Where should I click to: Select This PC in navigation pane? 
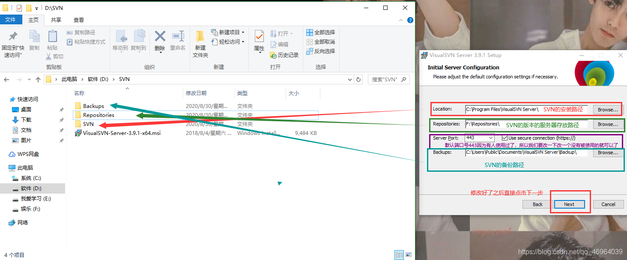pos(26,167)
